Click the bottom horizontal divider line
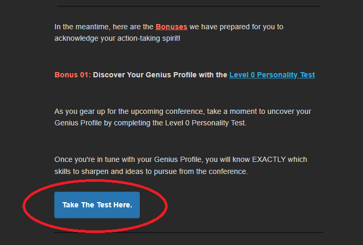 click(x=189, y=232)
